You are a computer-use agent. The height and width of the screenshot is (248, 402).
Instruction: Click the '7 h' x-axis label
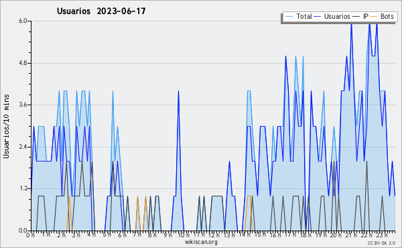137,235
